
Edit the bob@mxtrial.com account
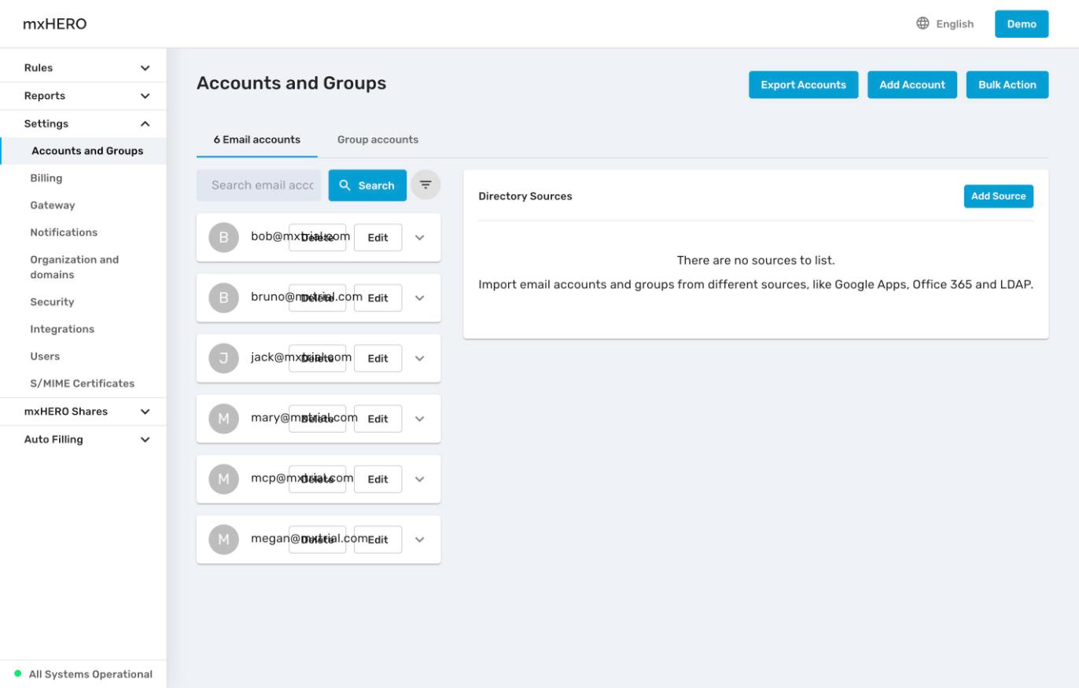pos(377,237)
